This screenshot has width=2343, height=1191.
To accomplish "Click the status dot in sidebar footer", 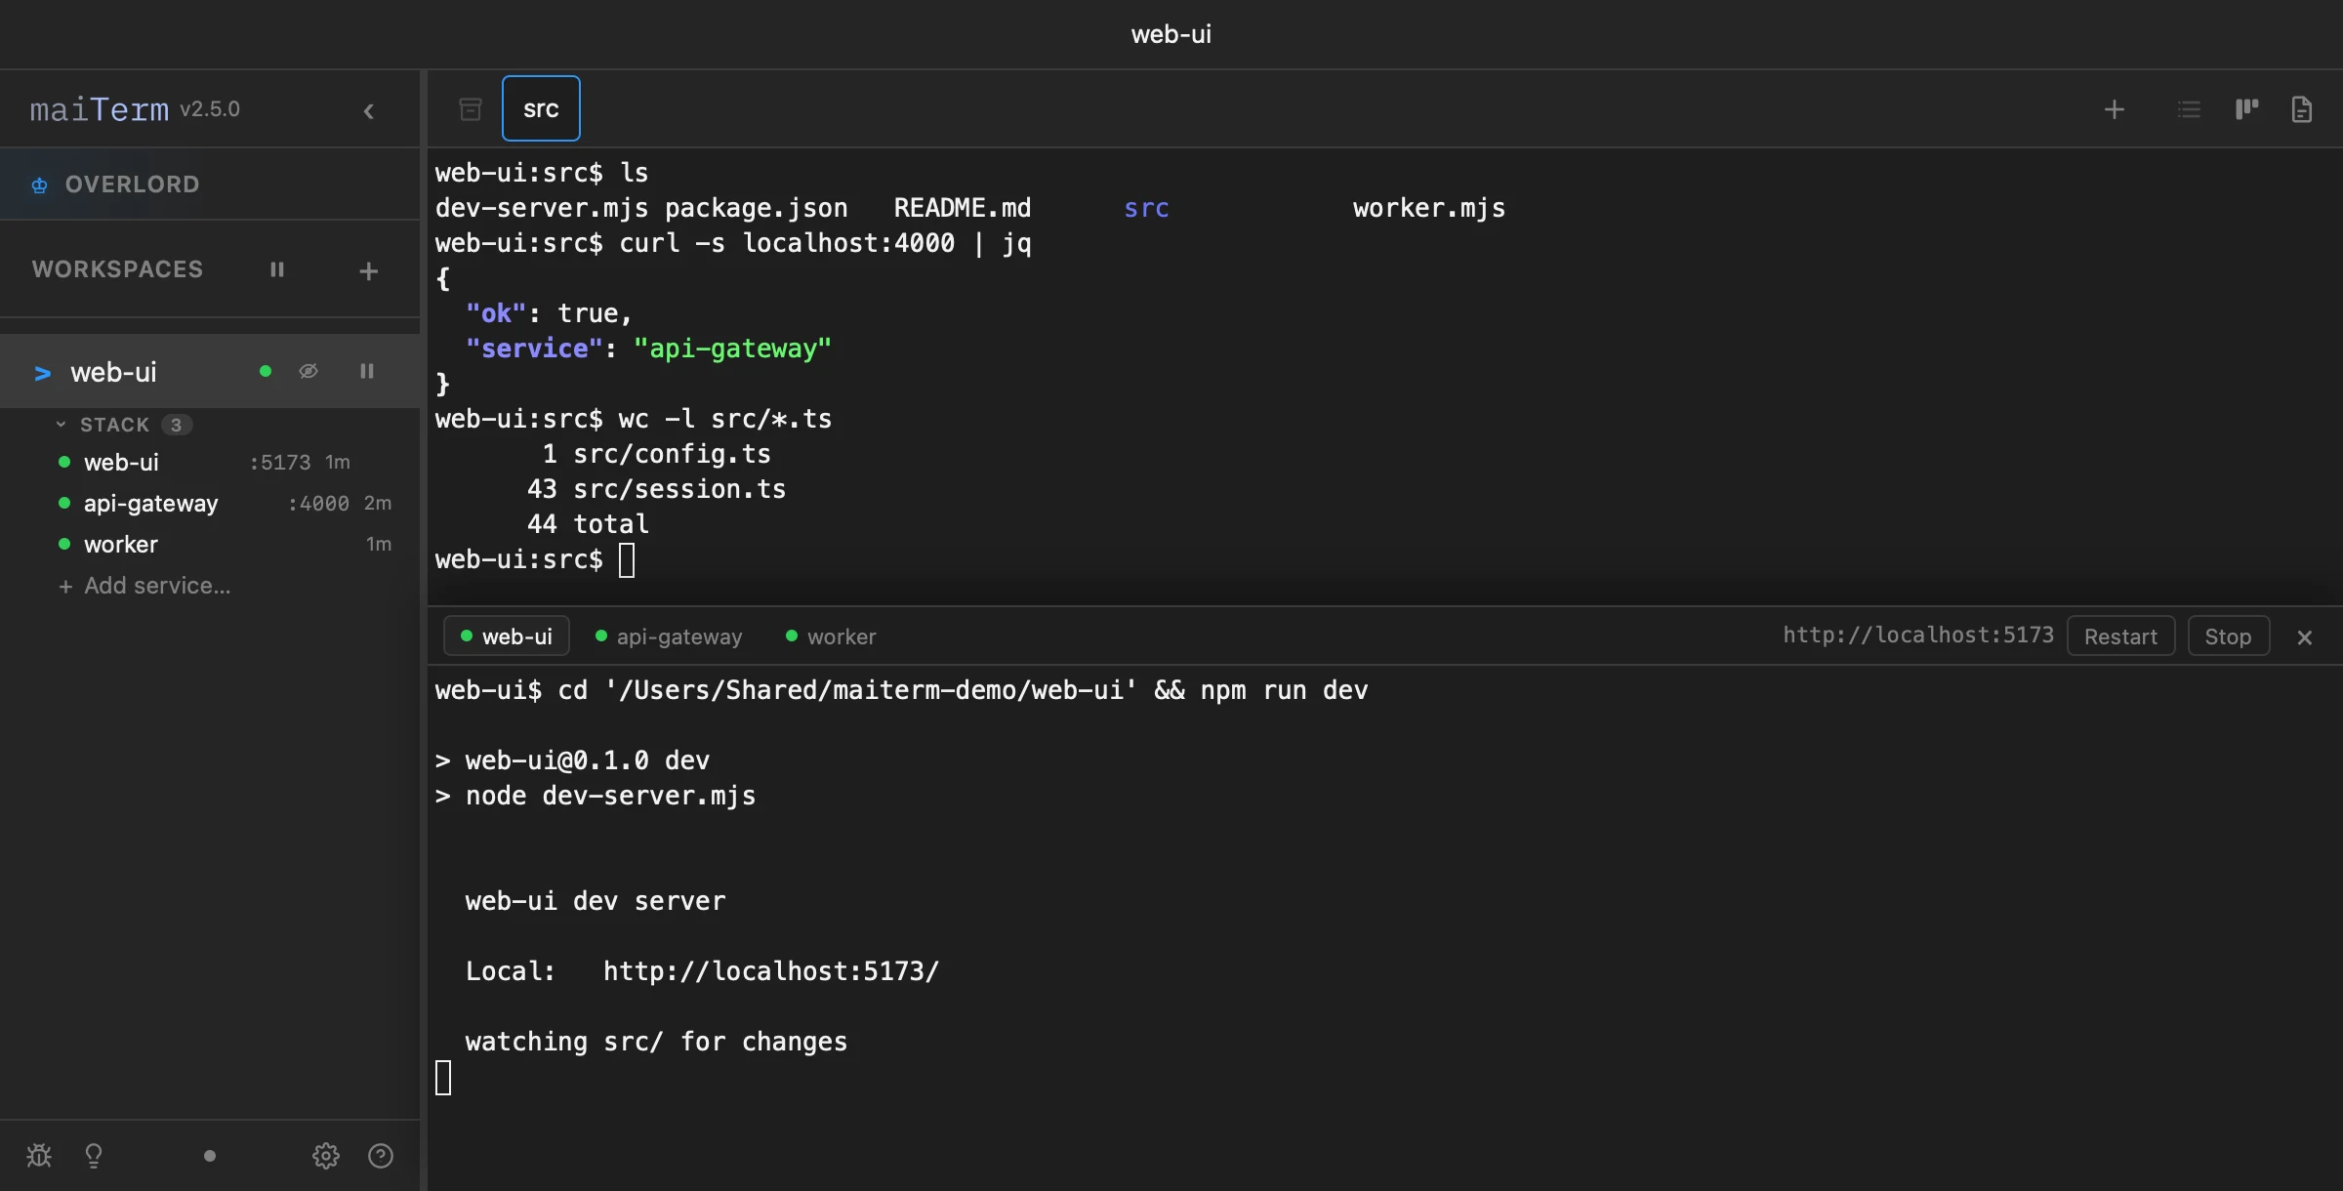I will point(210,1156).
